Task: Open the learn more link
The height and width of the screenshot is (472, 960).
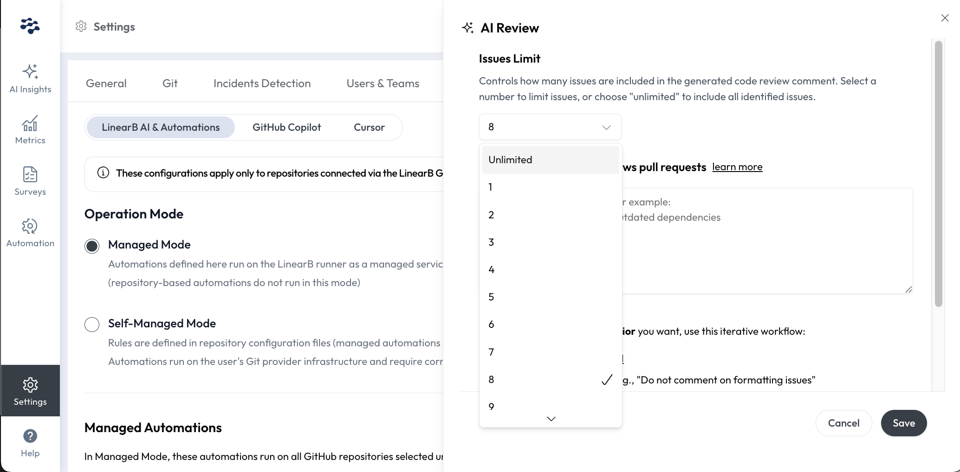Action: (737, 167)
